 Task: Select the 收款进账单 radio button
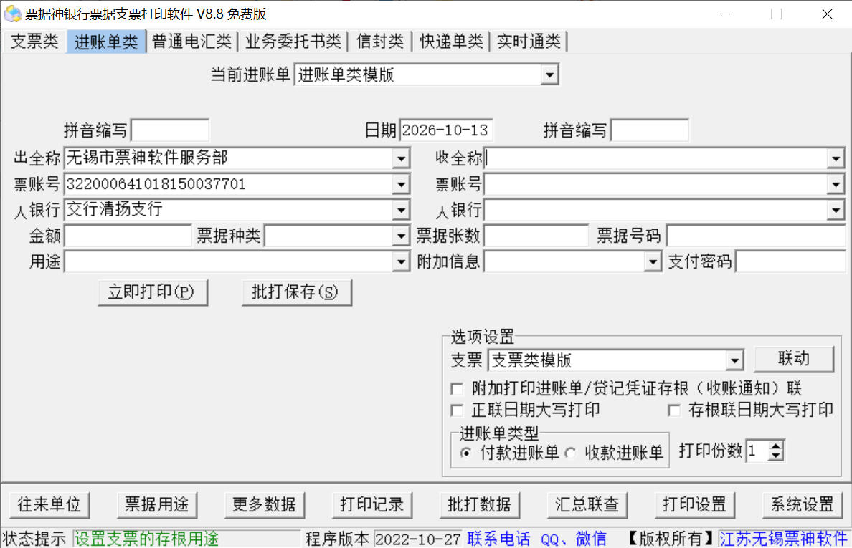click(x=571, y=453)
